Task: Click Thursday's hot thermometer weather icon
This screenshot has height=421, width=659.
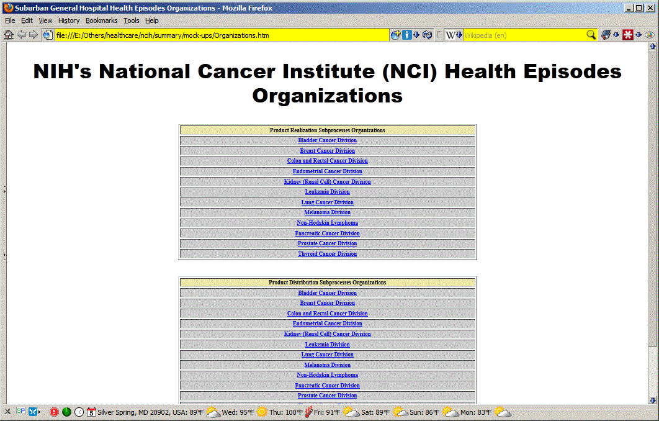Action: (x=308, y=412)
